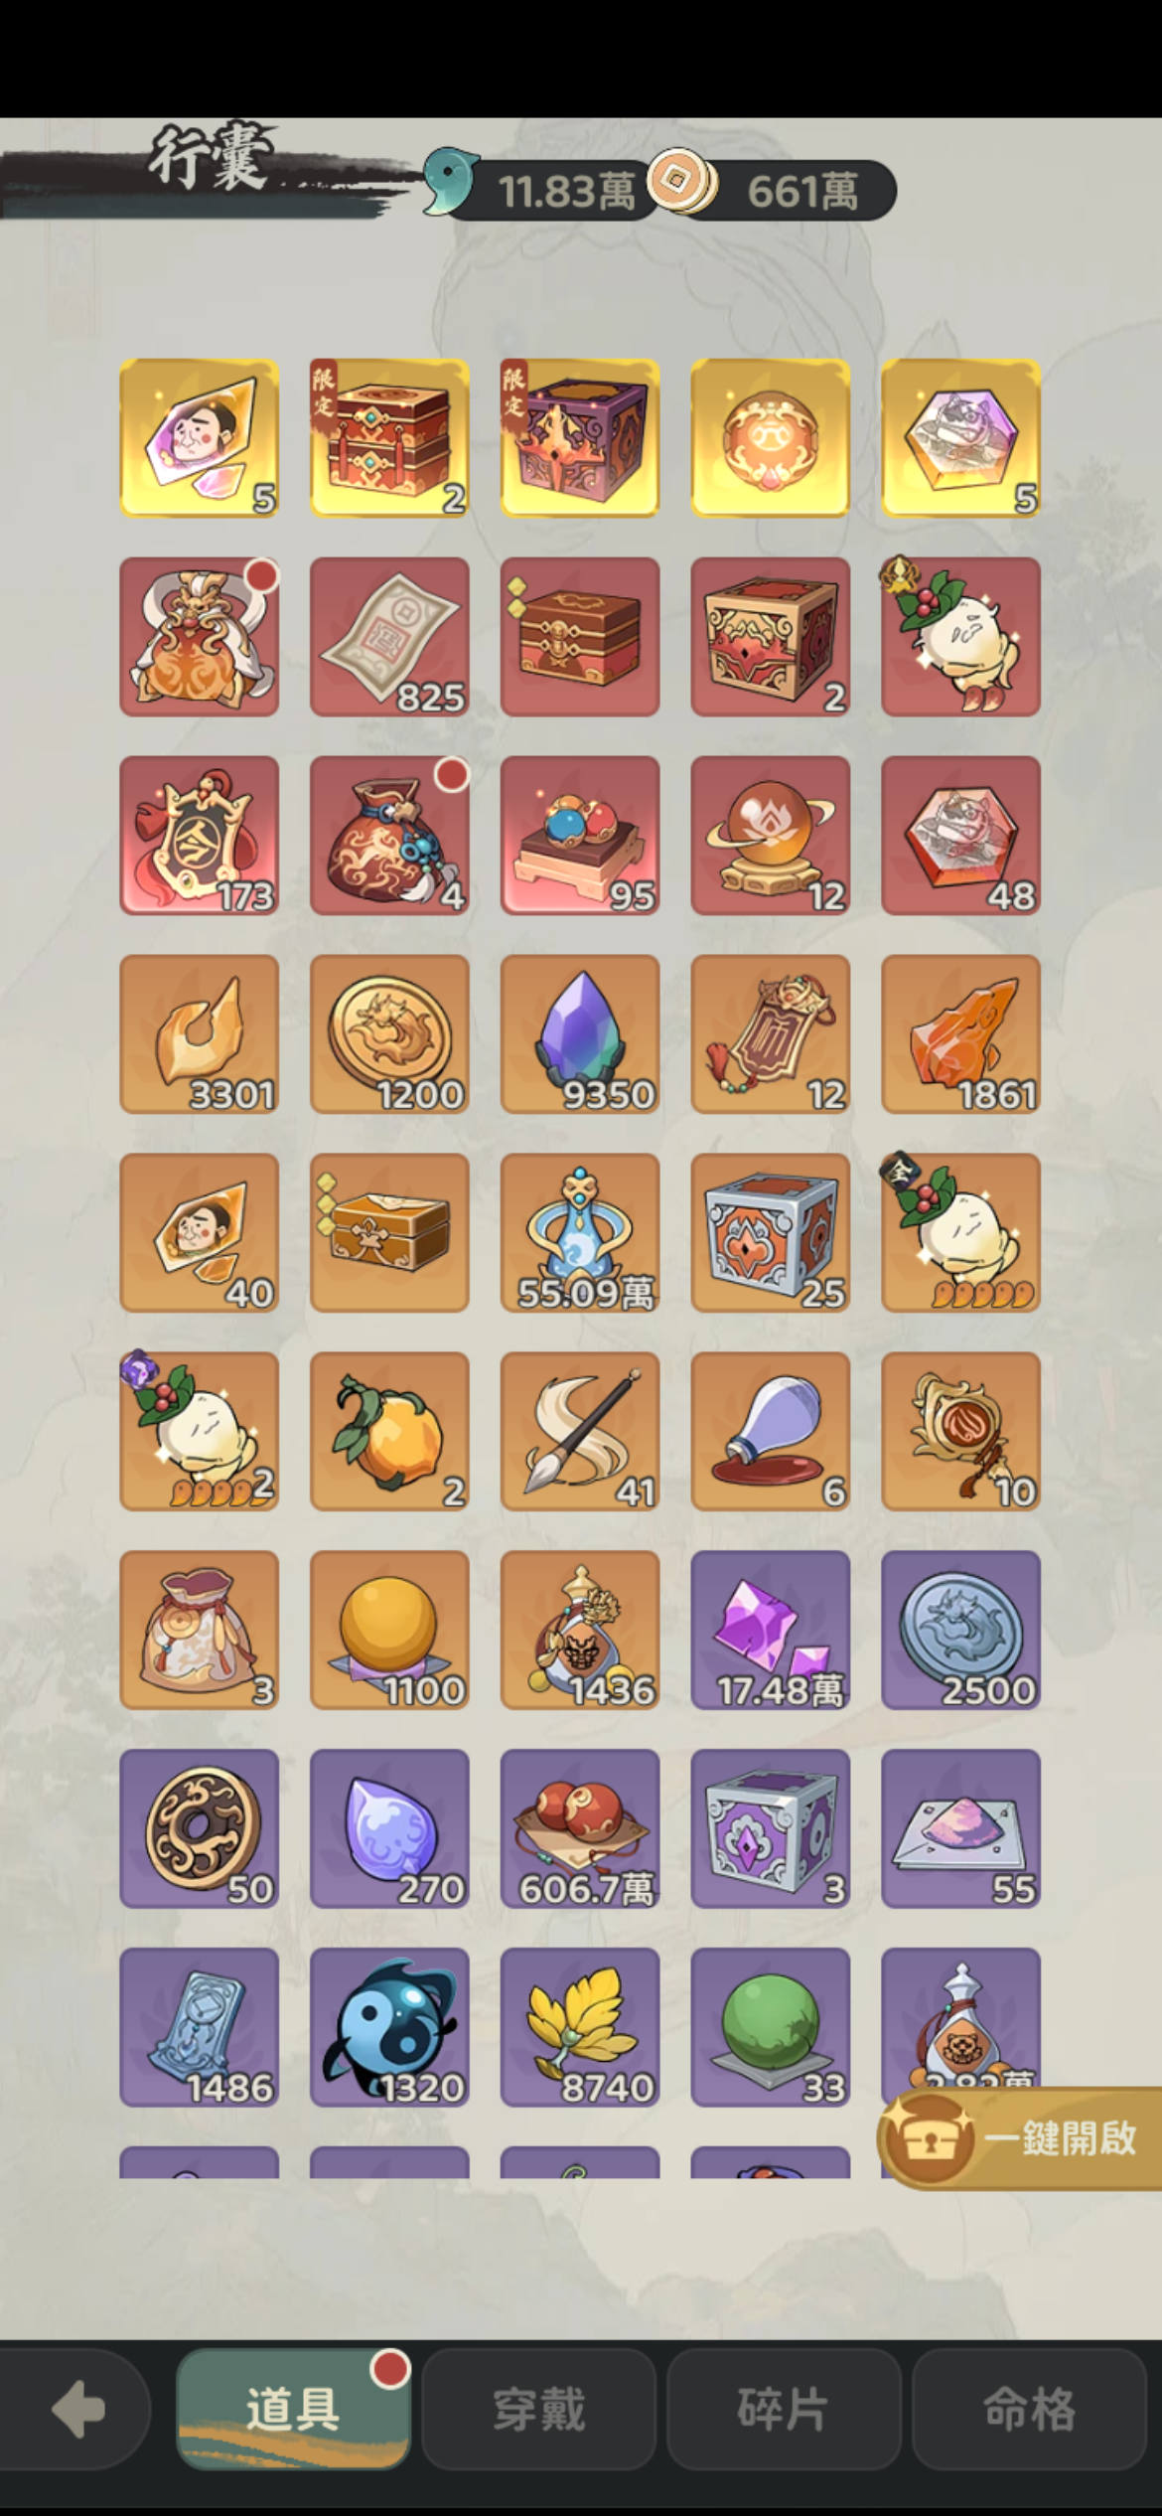1162x2516 pixels.
Task: Select the yin-yang orb item with 1320
Action: point(389,2027)
